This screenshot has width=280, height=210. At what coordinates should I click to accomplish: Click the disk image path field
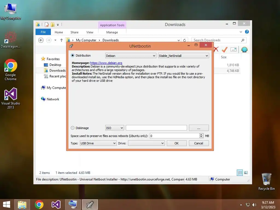click(156, 128)
